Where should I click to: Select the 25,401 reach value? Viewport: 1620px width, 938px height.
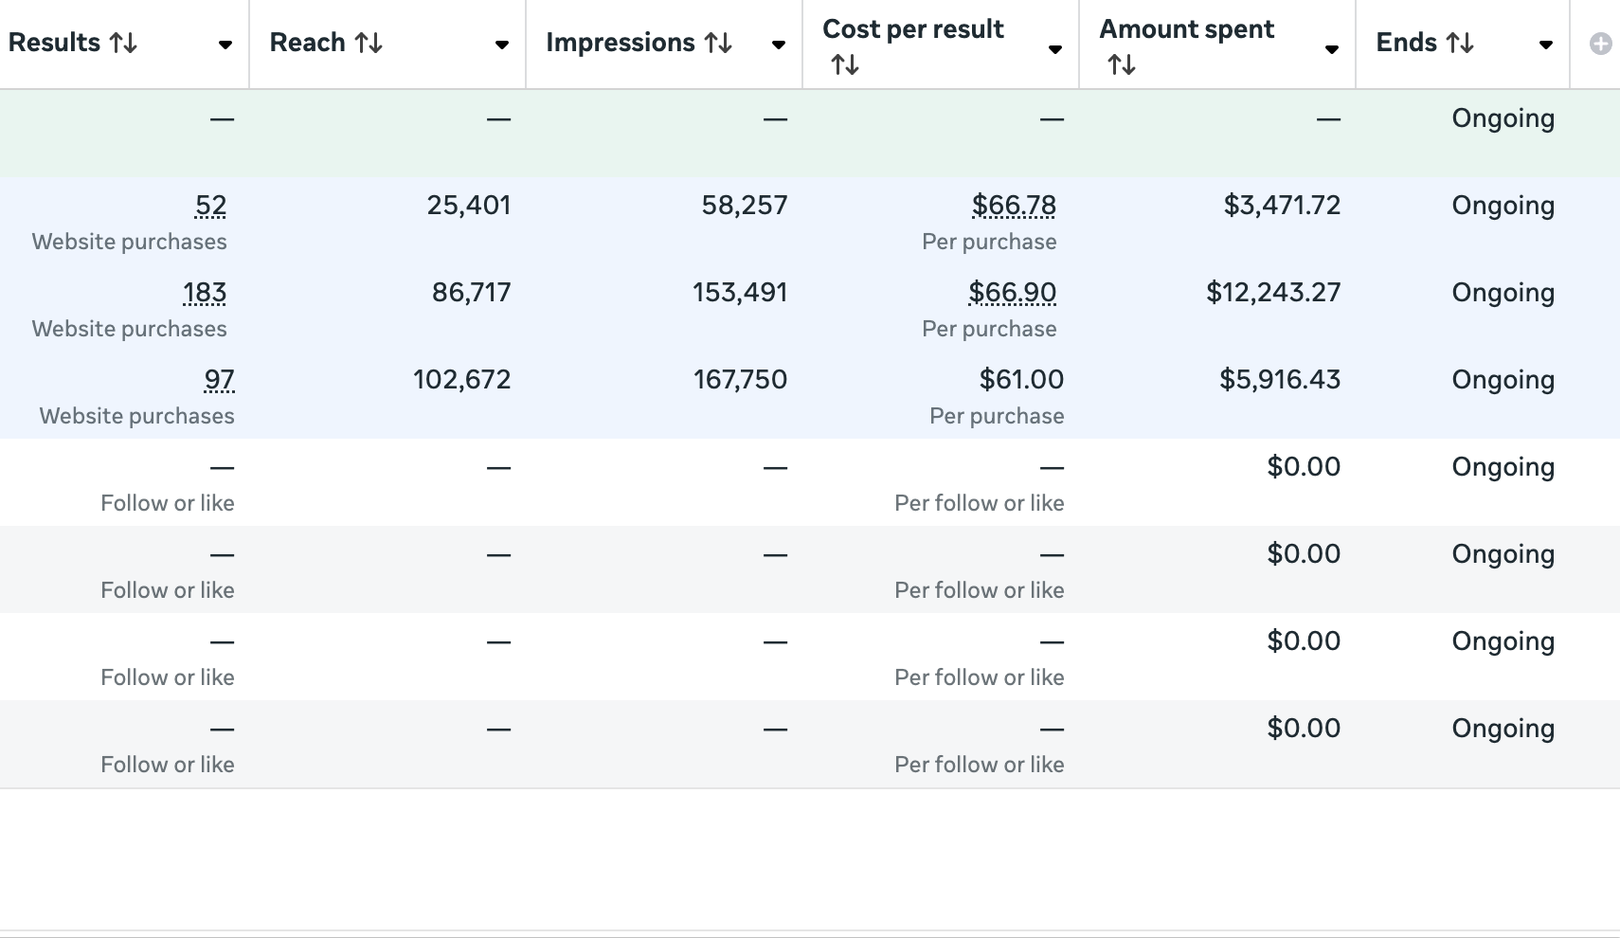469,206
